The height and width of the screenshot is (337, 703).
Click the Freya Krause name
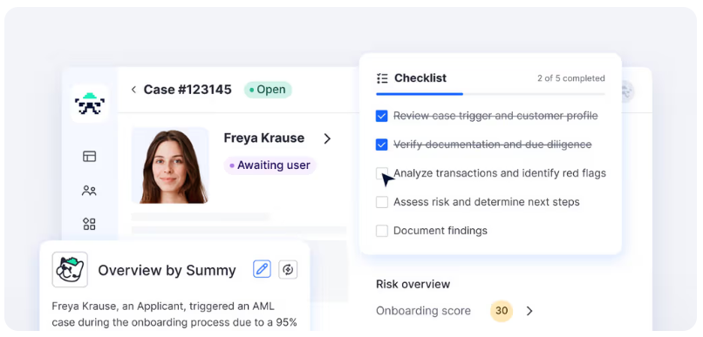(264, 138)
